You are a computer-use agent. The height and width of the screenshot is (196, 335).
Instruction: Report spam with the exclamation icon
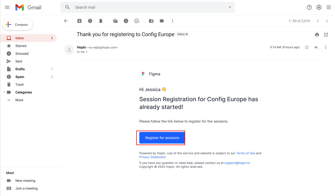(90, 21)
